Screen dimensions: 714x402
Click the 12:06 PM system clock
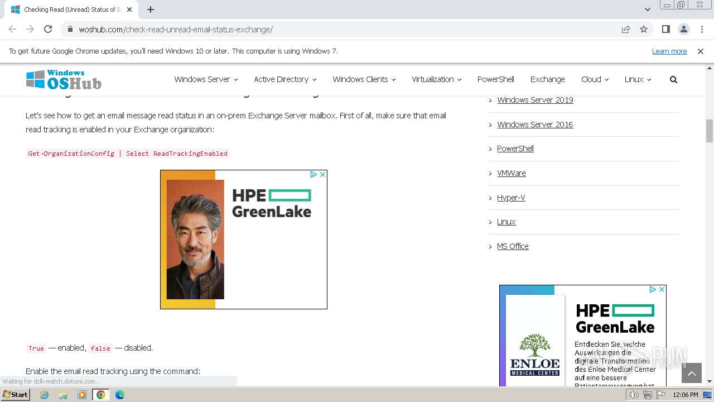(686, 395)
